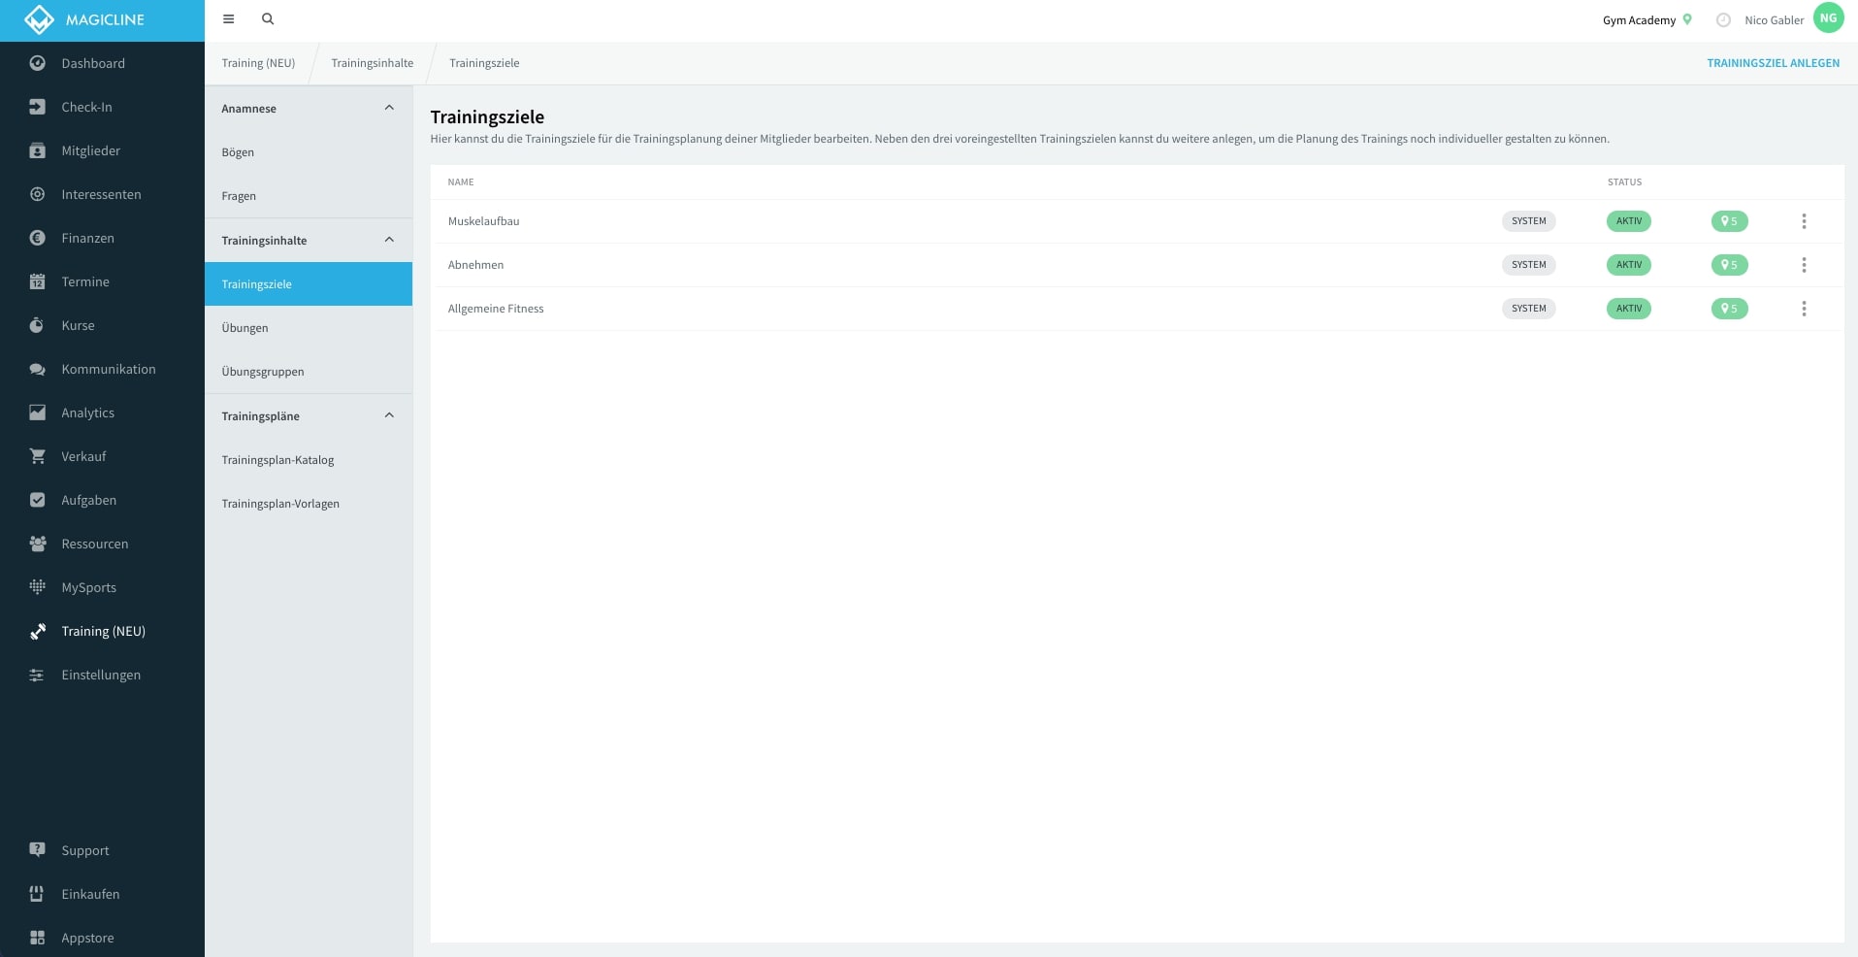Select the Analytics chart icon
Viewport: 1858px width, 957px height.
pyautogui.click(x=37, y=412)
